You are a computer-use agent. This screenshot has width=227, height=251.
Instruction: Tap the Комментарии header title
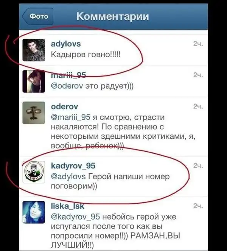113,16
